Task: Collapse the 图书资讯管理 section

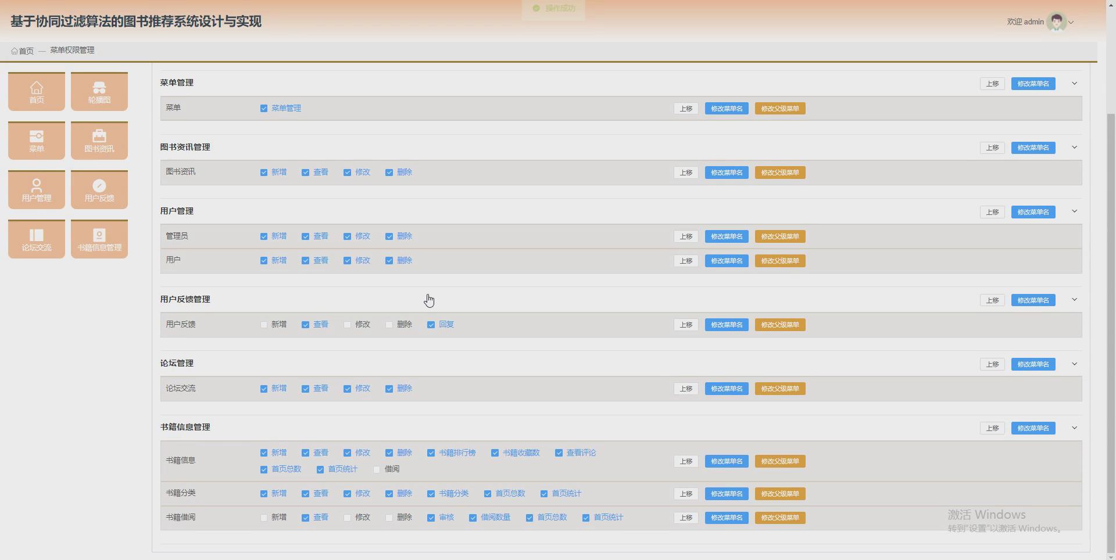Action: 1074,147
